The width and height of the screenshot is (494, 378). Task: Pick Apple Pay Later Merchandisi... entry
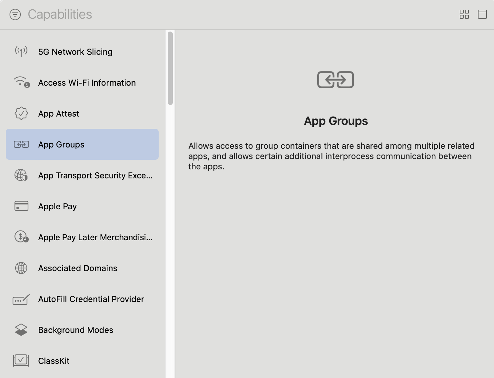82,237
